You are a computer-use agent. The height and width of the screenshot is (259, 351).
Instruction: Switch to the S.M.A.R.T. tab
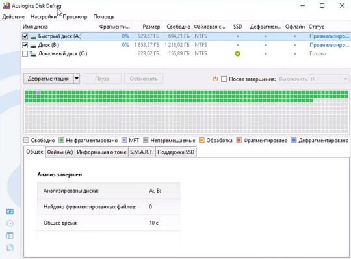click(x=142, y=152)
